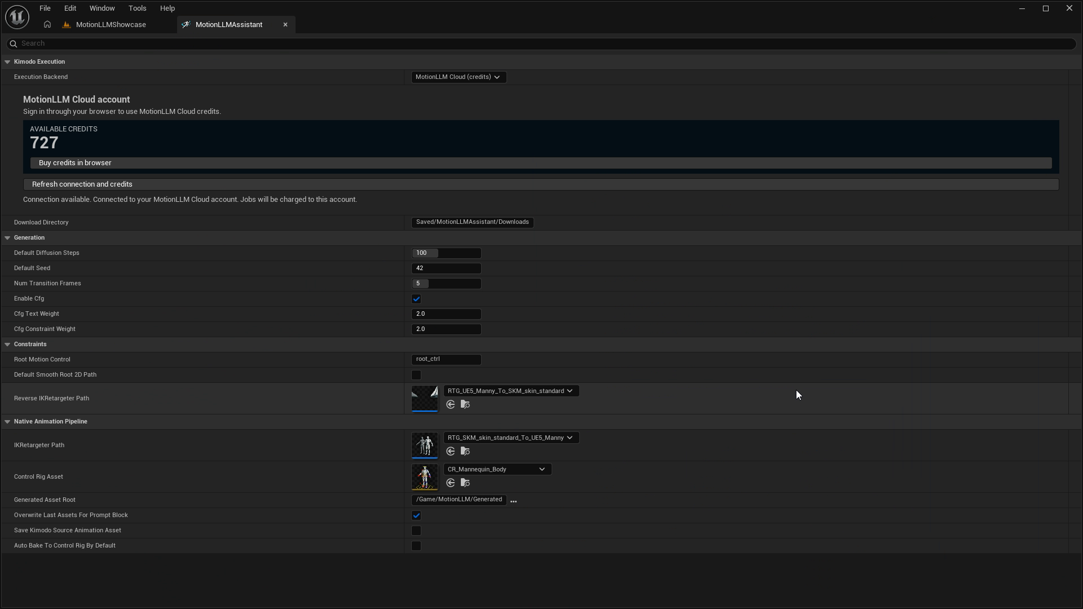
Task: Select the Reverse IKRetargeter Path label
Action: point(51,399)
